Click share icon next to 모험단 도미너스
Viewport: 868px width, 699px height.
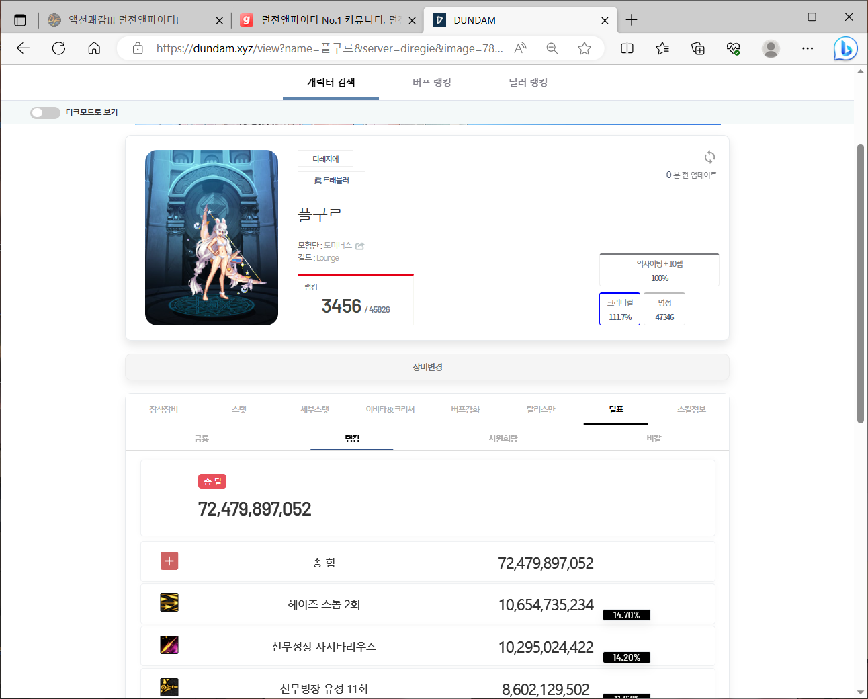pyautogui.click(x=360, y=246)
